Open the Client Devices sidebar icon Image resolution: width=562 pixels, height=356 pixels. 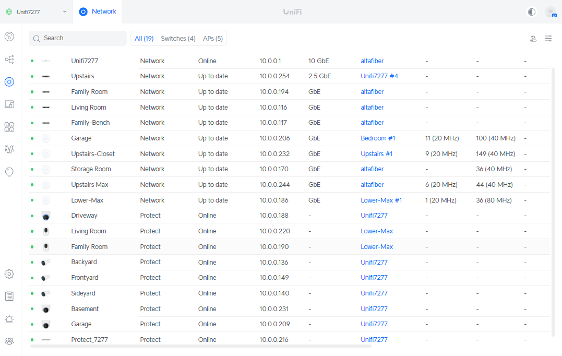click(x=9, y=104)
